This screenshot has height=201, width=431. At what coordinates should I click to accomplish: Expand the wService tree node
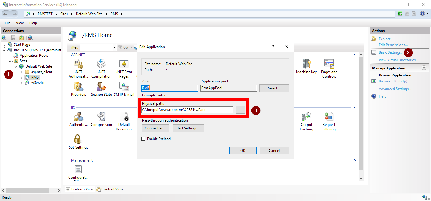(x=21, y=83)
